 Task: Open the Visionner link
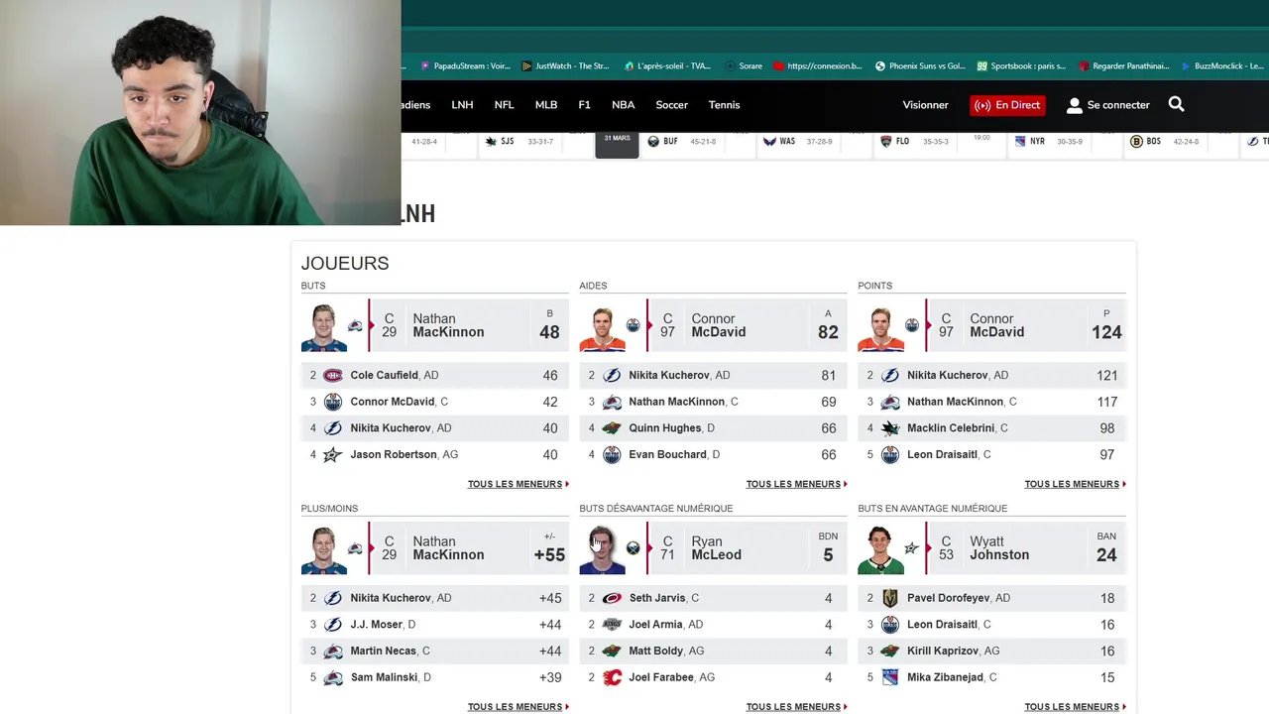point(925,105)
